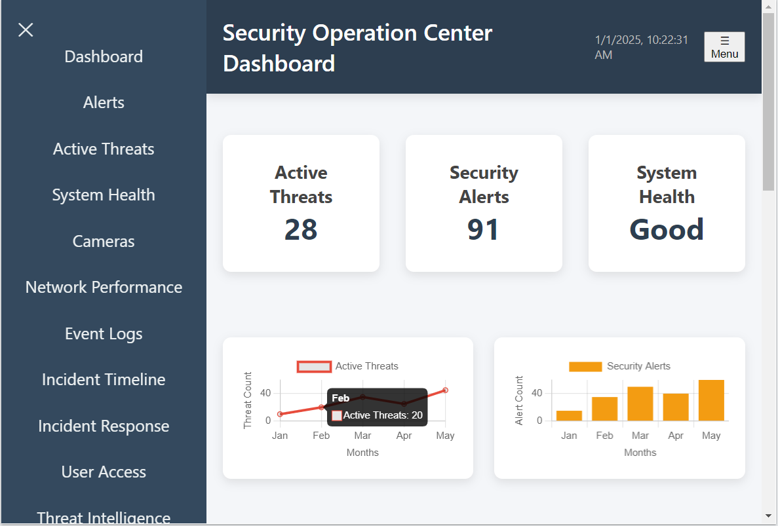View the Cameras page
Screen dimensions: 778x526
coord(103,241)
